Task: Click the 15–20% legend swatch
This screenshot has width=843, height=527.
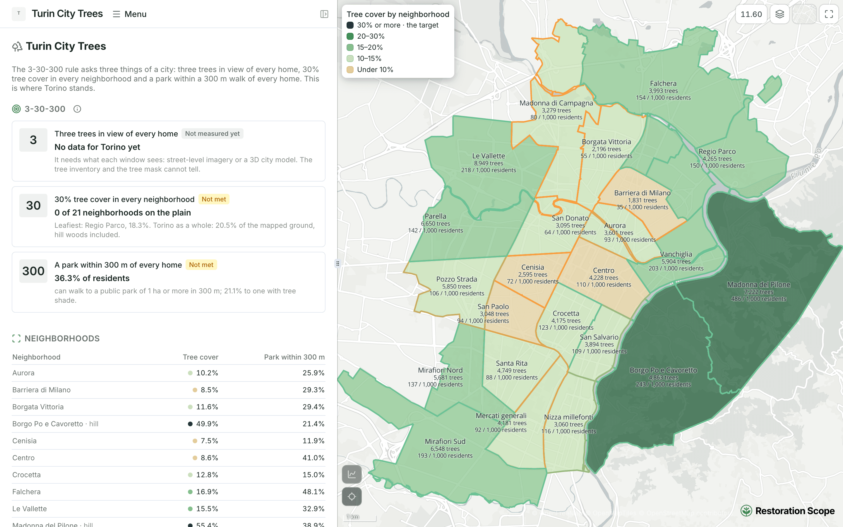Action: coord(350,47)
